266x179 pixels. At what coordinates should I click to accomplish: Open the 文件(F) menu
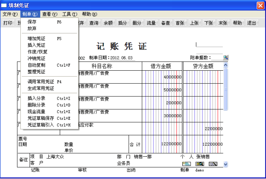pyautogui.click(x=10, y=14)
